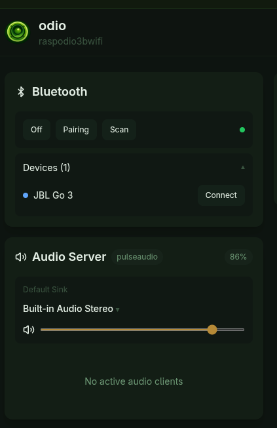Click the unfilled end of the volume track
The image size is (277, 428).
[231, 330]
